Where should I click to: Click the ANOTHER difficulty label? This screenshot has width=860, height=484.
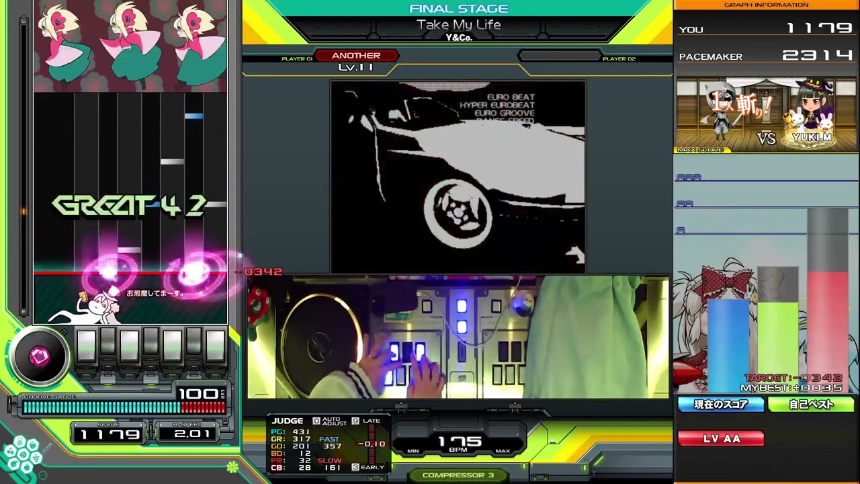(x=356, y=56)
